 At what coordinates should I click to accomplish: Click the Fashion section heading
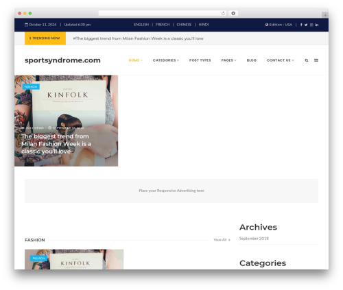35,240
